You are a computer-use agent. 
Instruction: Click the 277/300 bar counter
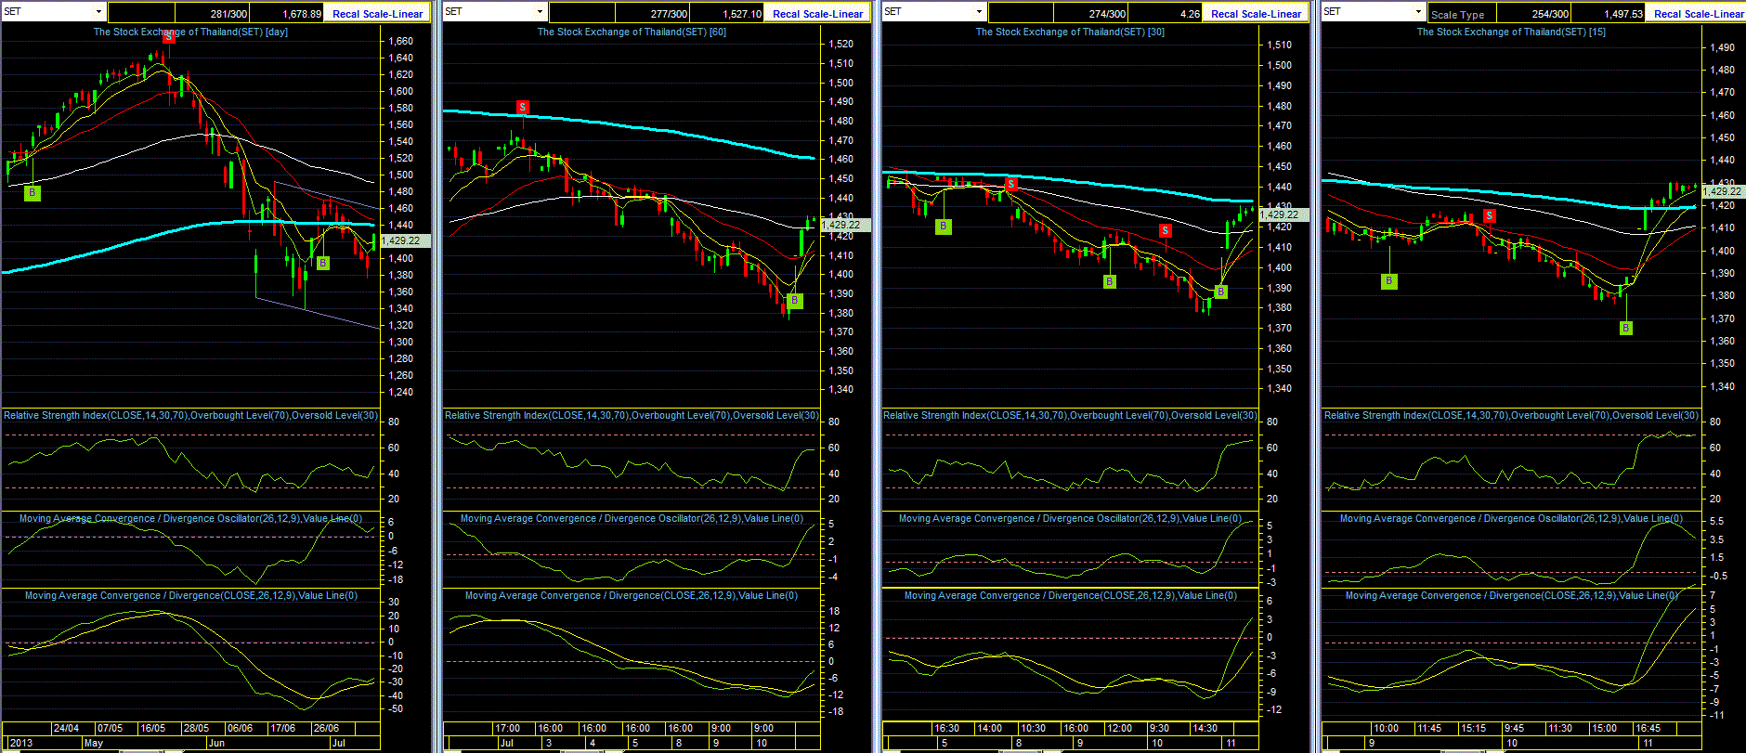pos(669,14)
